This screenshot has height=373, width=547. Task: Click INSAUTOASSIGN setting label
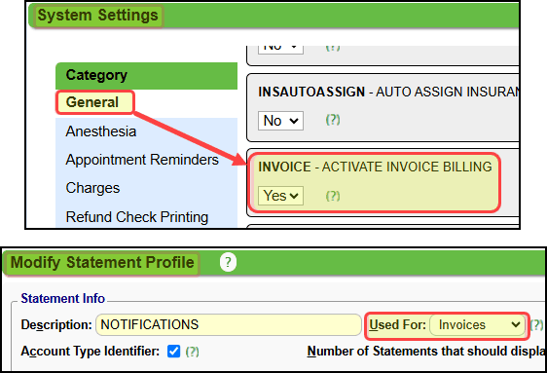[388, 92]
